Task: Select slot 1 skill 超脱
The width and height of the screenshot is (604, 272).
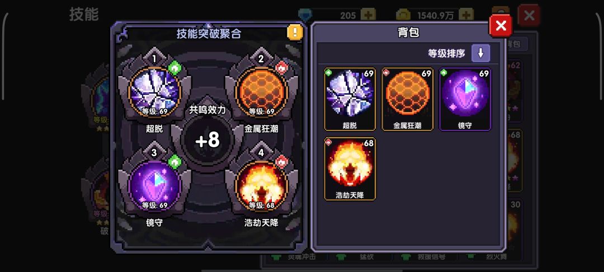Action: pos(154,93)
